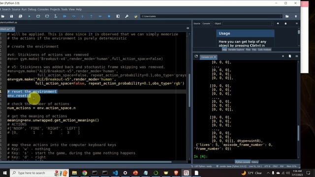This screenshot has width=315, height=177.
Task: Start debugging the file icon
Action: click(64, 16)
